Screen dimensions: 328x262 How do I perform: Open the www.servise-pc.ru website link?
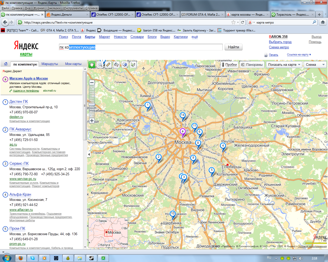[x=23, y=179]
